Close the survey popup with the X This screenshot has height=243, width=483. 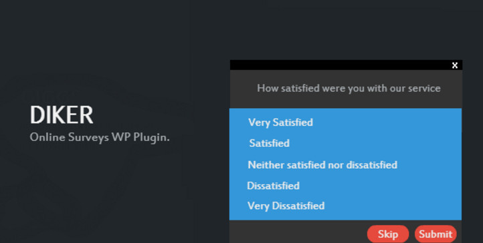click(x=455, y=65)
